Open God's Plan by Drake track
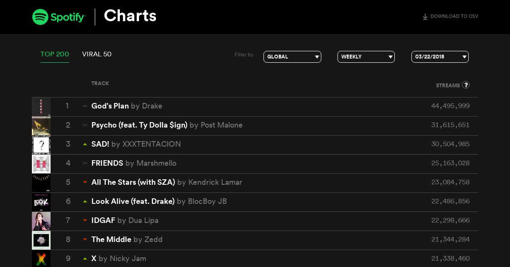510x267 pixels. 127,106
